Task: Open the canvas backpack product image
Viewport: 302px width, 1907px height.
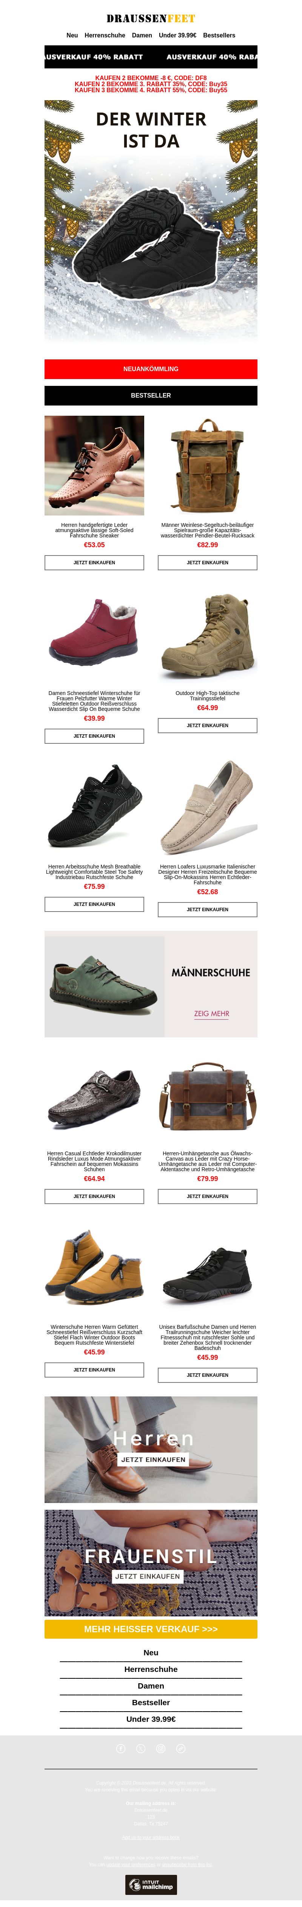Action: [x=207, y=466]
